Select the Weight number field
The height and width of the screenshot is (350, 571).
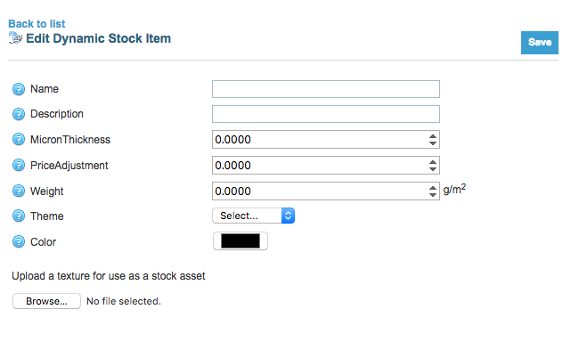(321, 191)
